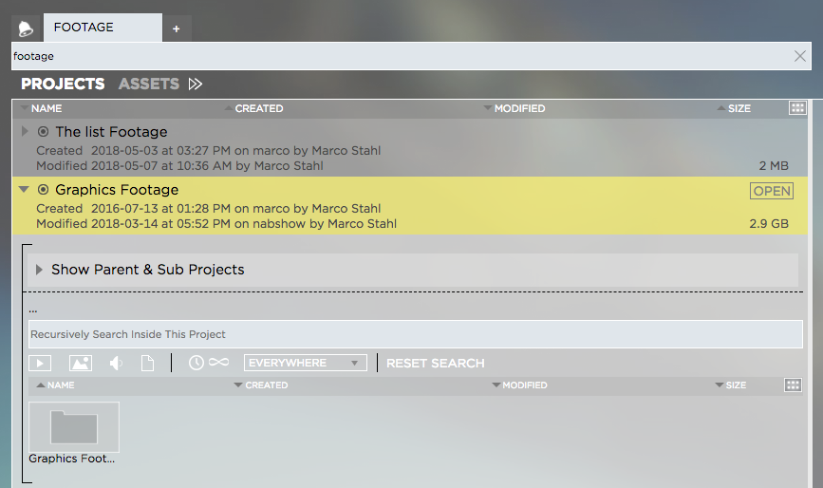The height and width of the screenshot is (488, 823).
Task: Filter results by document files
Action: 147,363
